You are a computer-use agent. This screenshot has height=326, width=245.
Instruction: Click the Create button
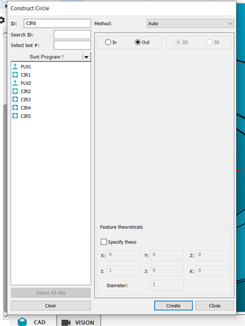173,306
